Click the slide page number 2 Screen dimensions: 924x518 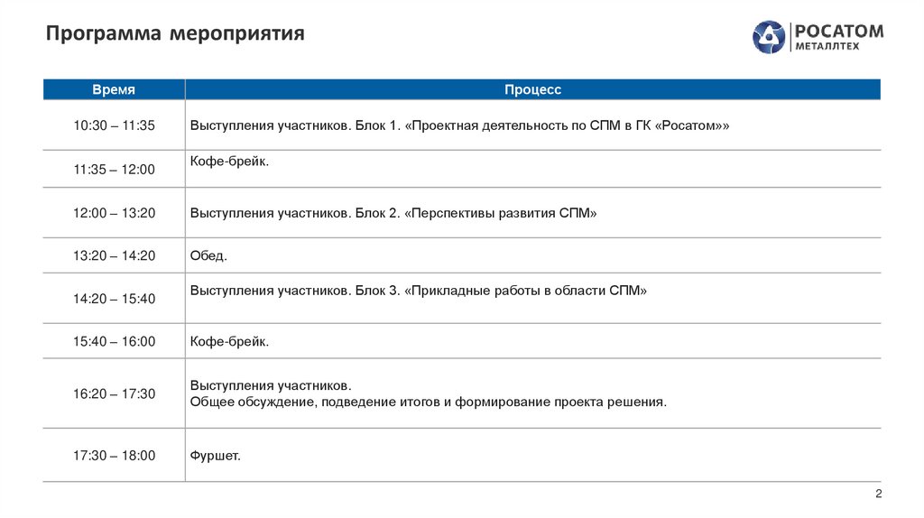pos(878,494)
